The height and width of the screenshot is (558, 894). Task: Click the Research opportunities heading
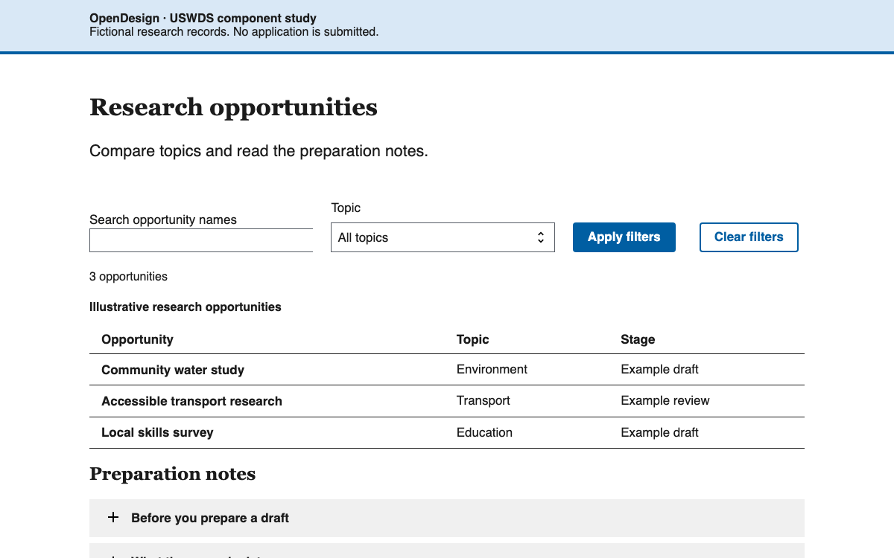[x=233, y=107]
